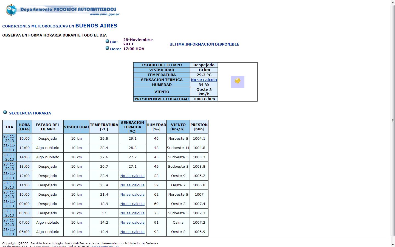Click the 13:00 hour cell
This screenshot has width=395, height=247.
pyautogui.click(x=24, y=166)
